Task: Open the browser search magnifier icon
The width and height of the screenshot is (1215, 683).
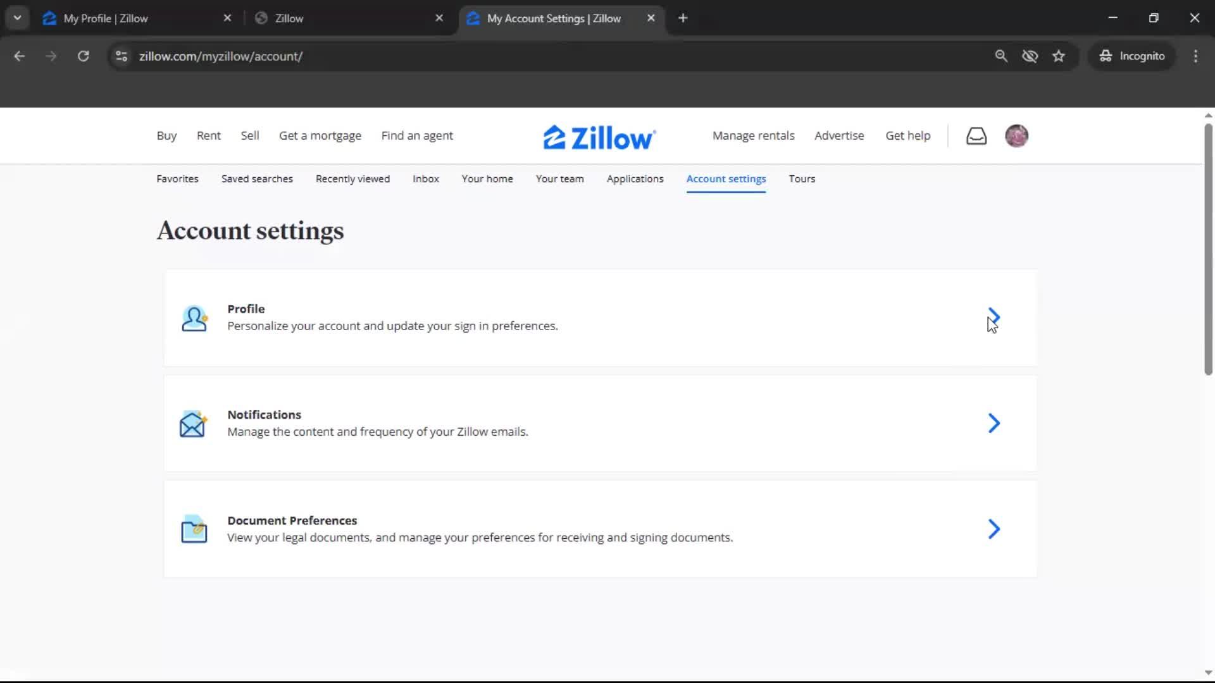Action: click(x=1002, y=56)
